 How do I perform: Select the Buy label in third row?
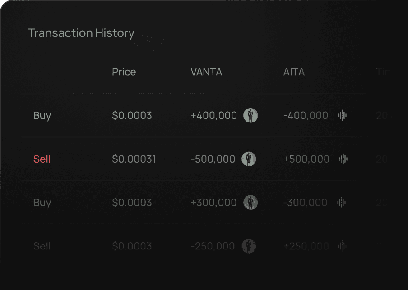42,203
